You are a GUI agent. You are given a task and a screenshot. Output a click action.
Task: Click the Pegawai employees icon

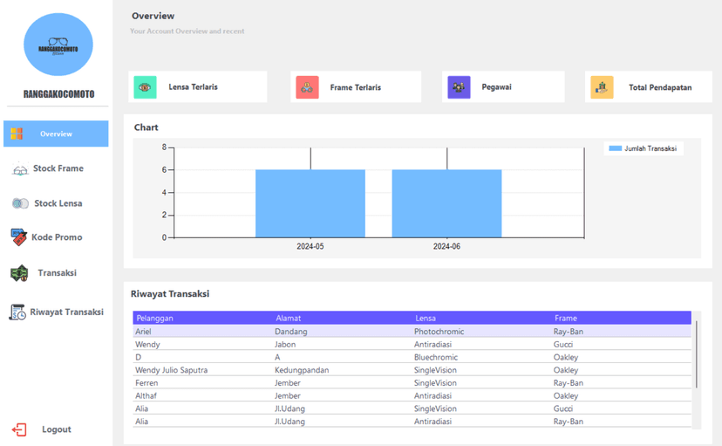click(459, 87)
